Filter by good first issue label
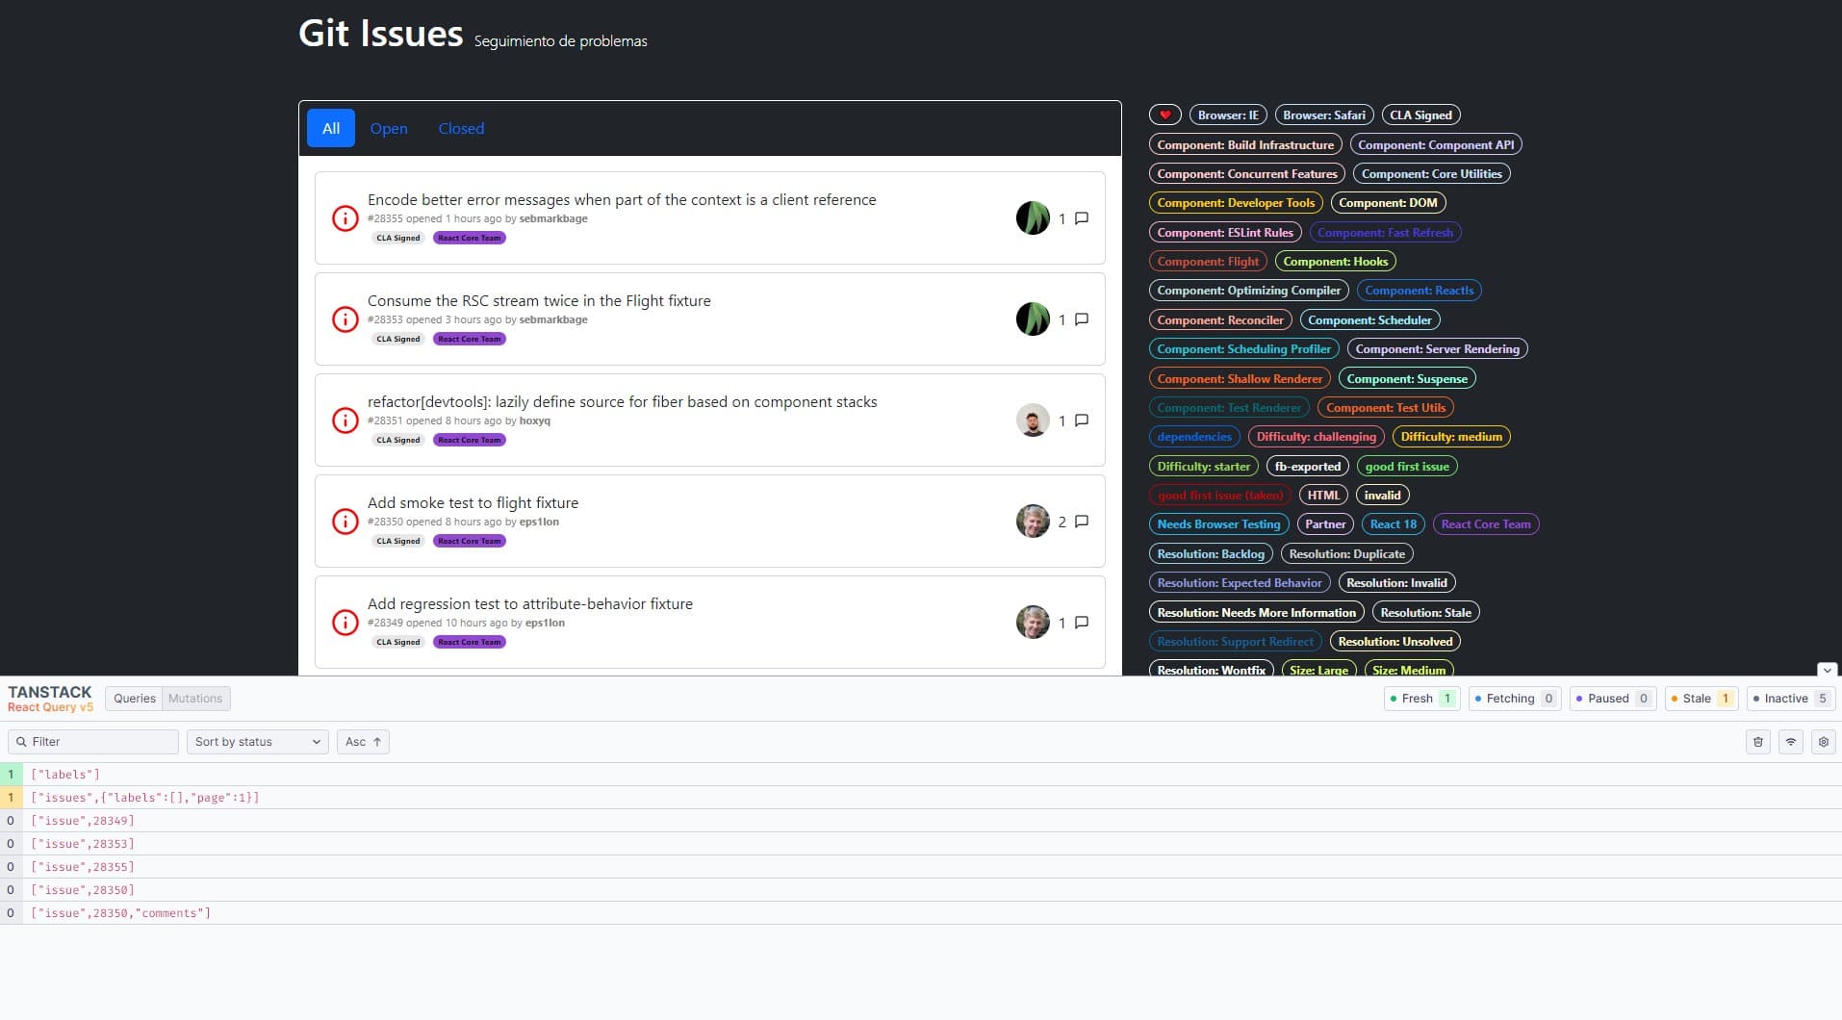The image size is (1842, 1020). coord(1407,467)
